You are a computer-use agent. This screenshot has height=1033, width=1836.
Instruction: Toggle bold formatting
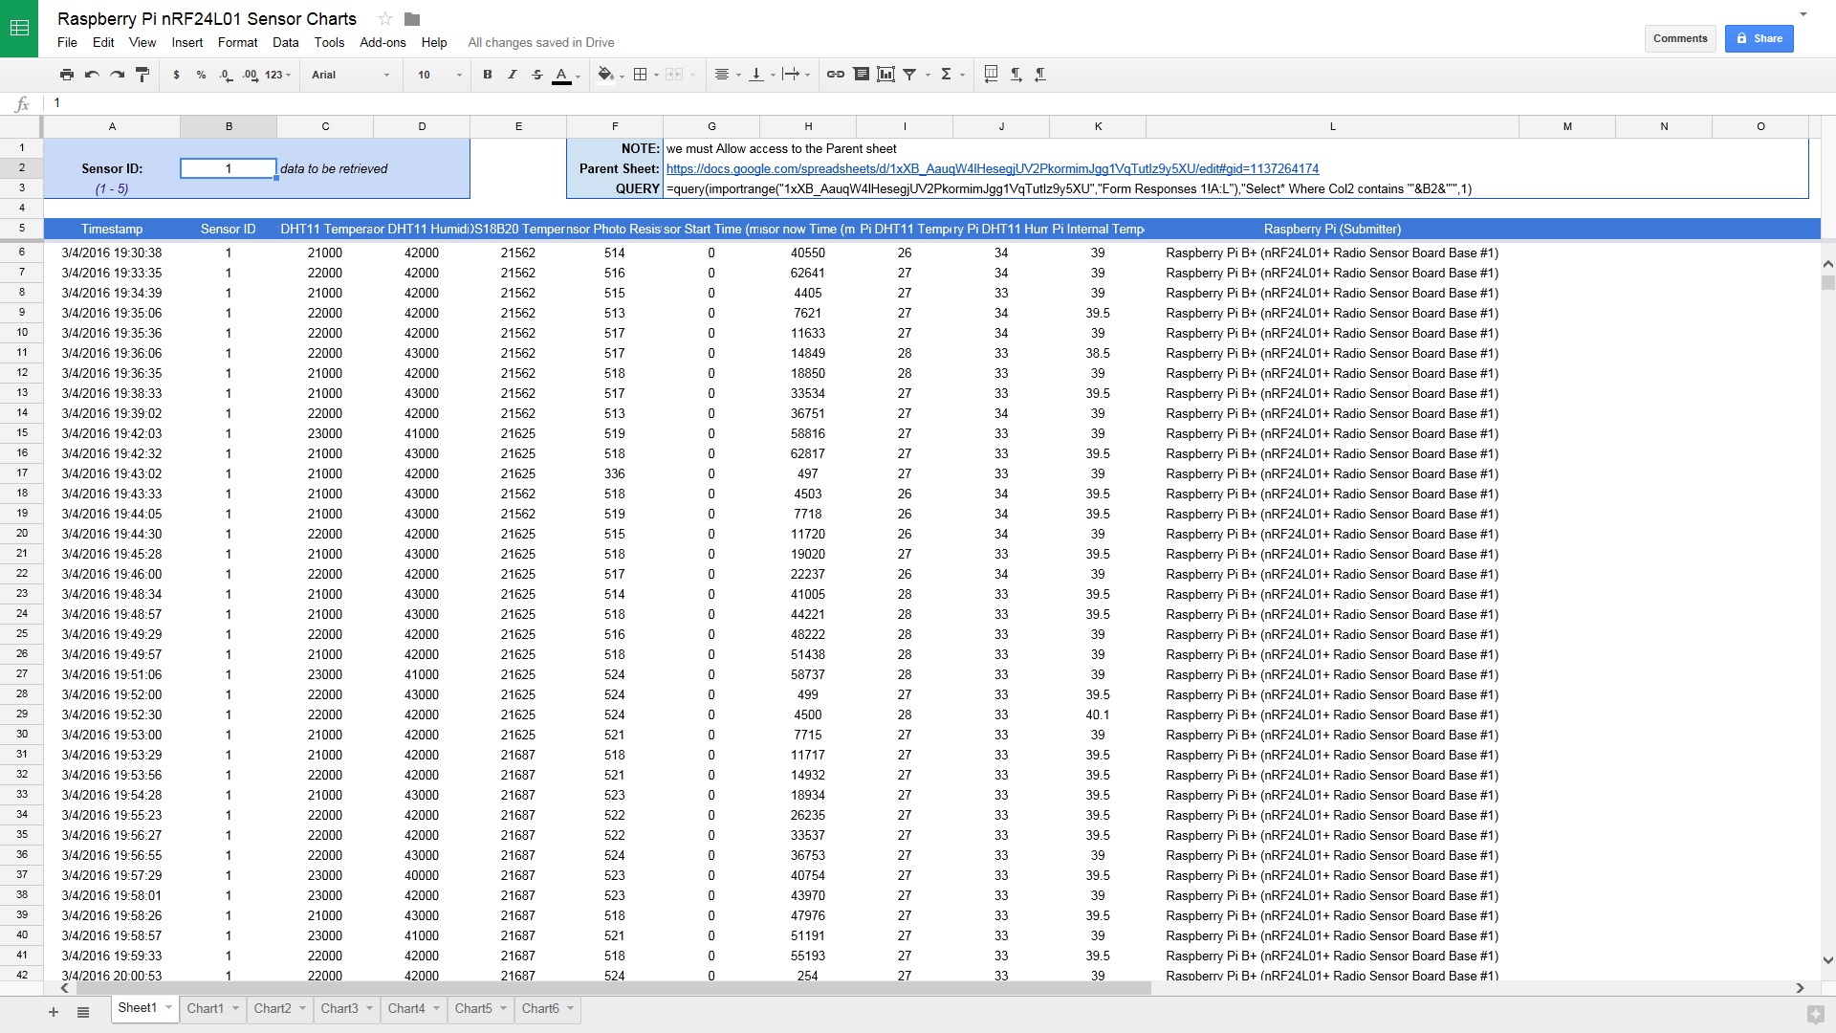click(488, 75)
